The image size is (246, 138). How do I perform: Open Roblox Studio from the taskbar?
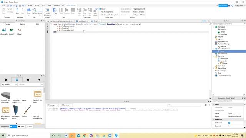116,135
